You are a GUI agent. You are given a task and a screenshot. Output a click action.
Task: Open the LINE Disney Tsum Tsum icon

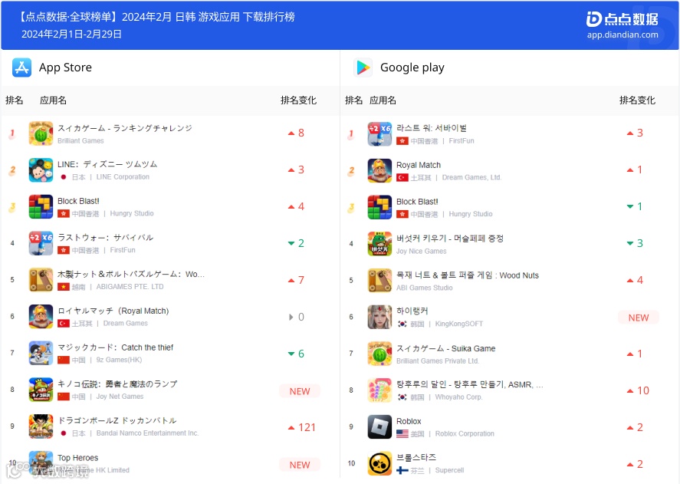point(41,170)
